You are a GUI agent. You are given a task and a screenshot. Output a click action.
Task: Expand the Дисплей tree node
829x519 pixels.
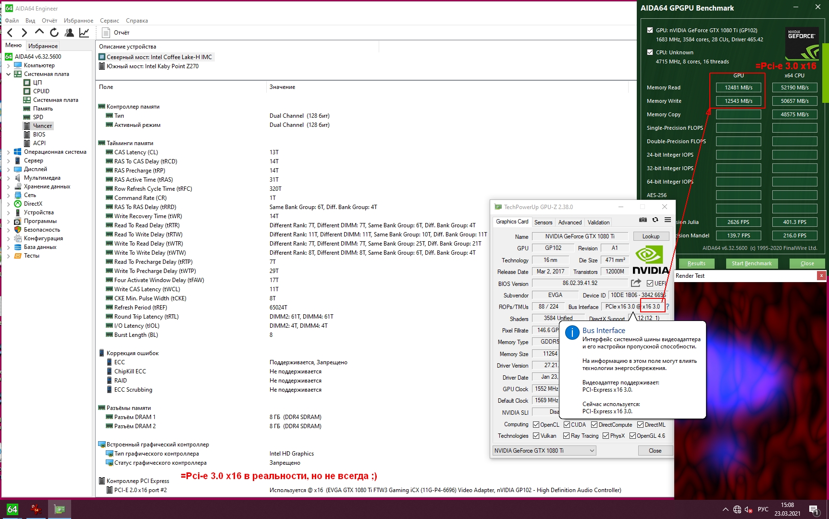click(8, 169)
